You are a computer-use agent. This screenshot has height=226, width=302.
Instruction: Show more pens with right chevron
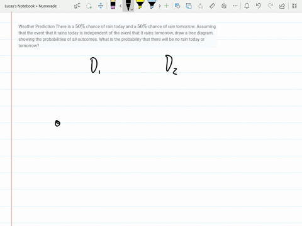(160, 6)
